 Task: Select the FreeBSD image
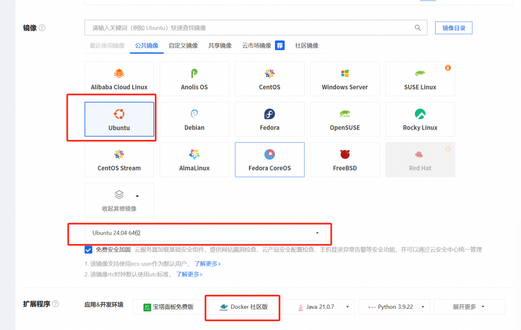click(x=345, y=160)
